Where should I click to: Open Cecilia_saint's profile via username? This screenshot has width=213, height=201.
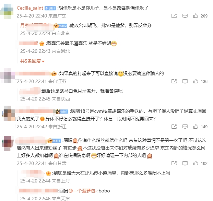(30, 8)
